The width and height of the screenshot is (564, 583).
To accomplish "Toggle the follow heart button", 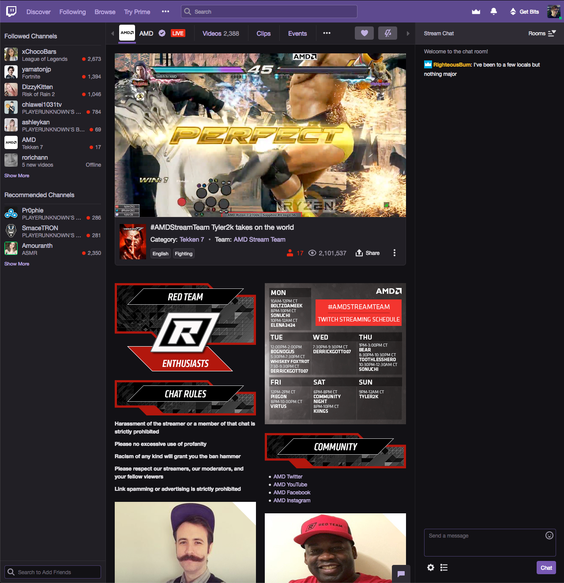I will [x=364, y=33].
